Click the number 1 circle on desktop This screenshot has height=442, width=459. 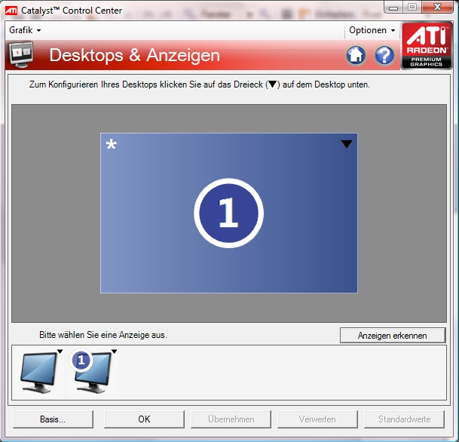[x=228, y=213]
